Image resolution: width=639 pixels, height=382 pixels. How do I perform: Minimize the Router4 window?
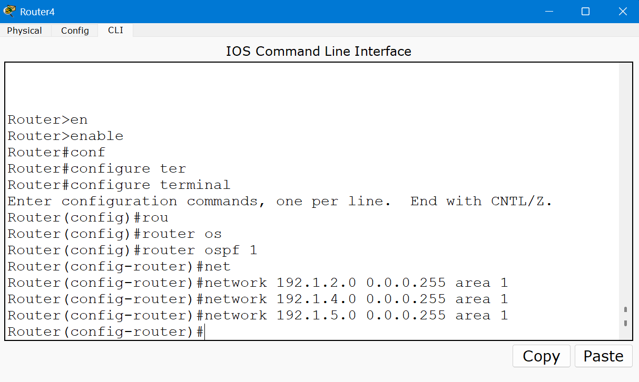[x=549, y=12]
